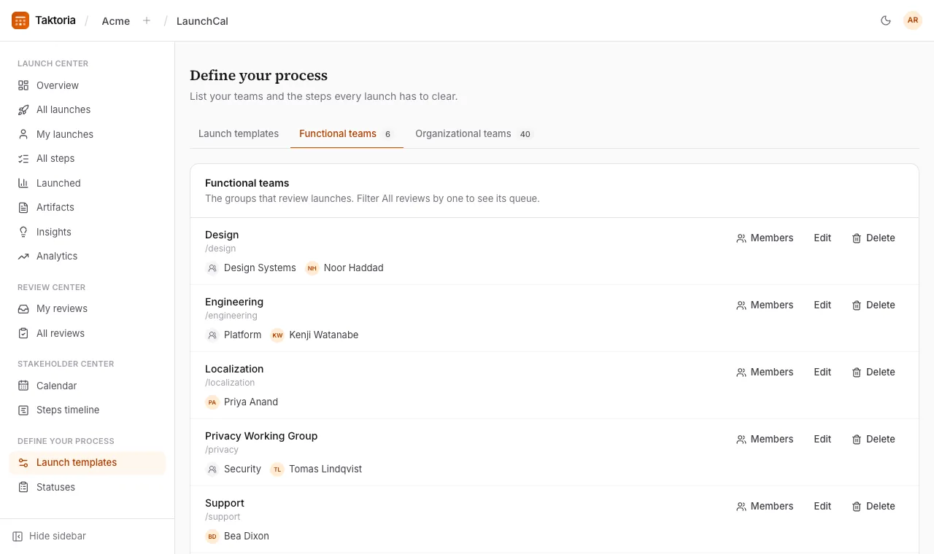Delete the Localization team
934x554 pixels.
click(873, 372)
